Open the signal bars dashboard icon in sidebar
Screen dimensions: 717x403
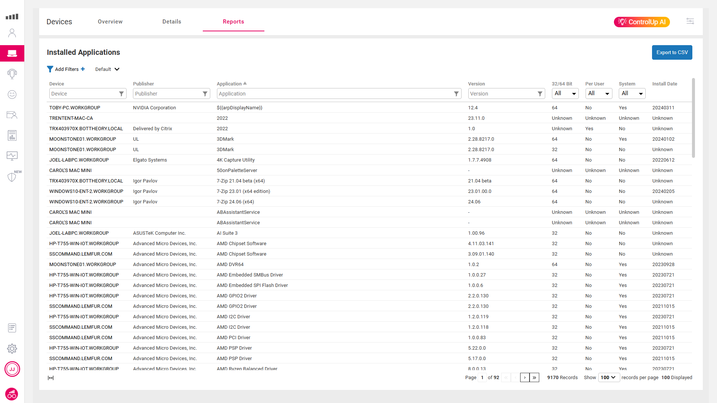(12, 17)
